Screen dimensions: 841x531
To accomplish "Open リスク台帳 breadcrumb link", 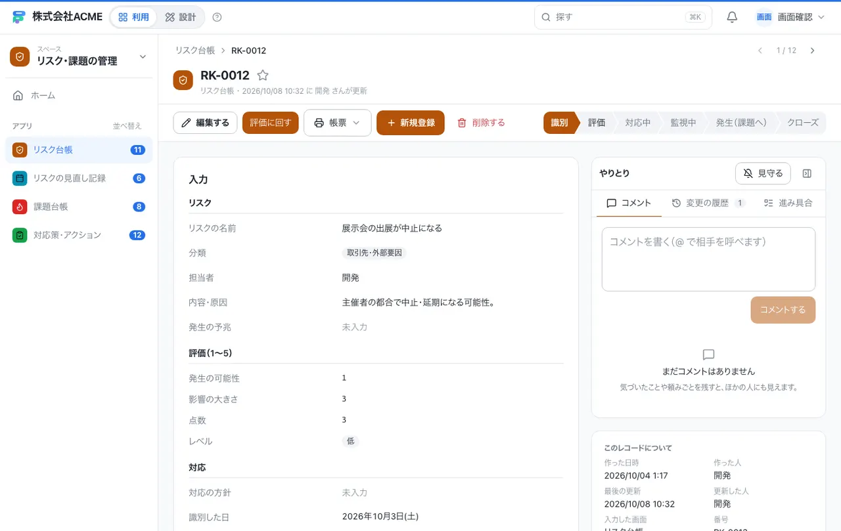I will 194,51.
